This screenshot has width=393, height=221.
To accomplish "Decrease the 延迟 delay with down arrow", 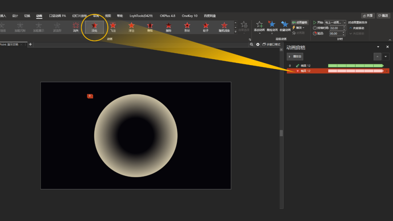I will [x=344, y=35].
